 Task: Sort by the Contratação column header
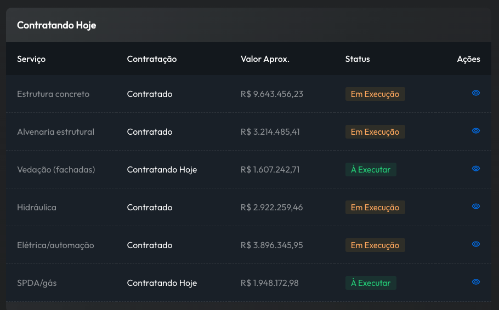pyautogui.click(x=152, y=59)
